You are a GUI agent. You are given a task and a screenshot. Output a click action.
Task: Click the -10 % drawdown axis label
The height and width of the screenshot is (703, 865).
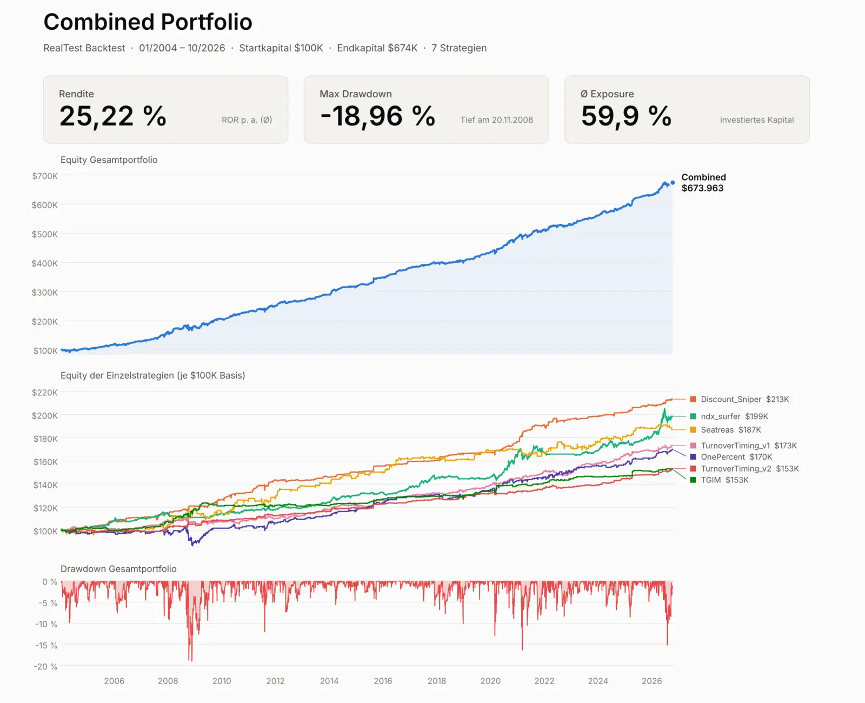tap(46, 624)
